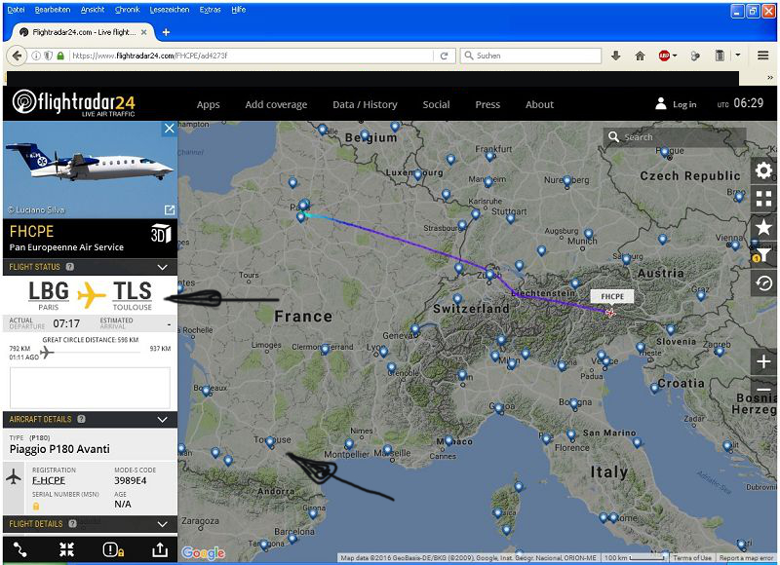Click the F-HCPE registration link

pyautogui.click(x=49, y=480)
